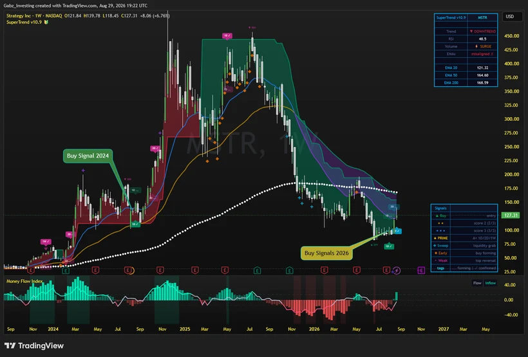Click the Money Flow Index indicator title
The image size is (528, 357).
(24, 281)
